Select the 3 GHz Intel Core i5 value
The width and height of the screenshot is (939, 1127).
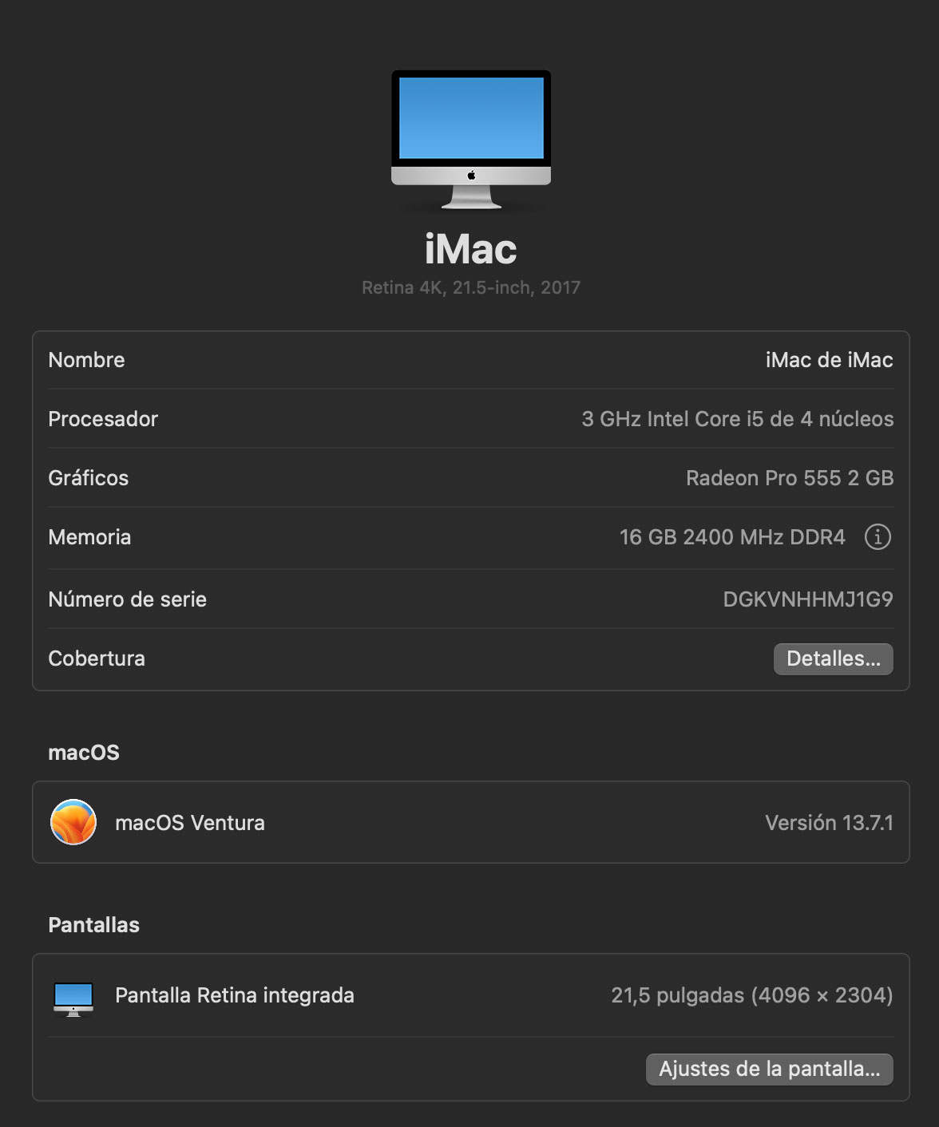tap(737, 419)
